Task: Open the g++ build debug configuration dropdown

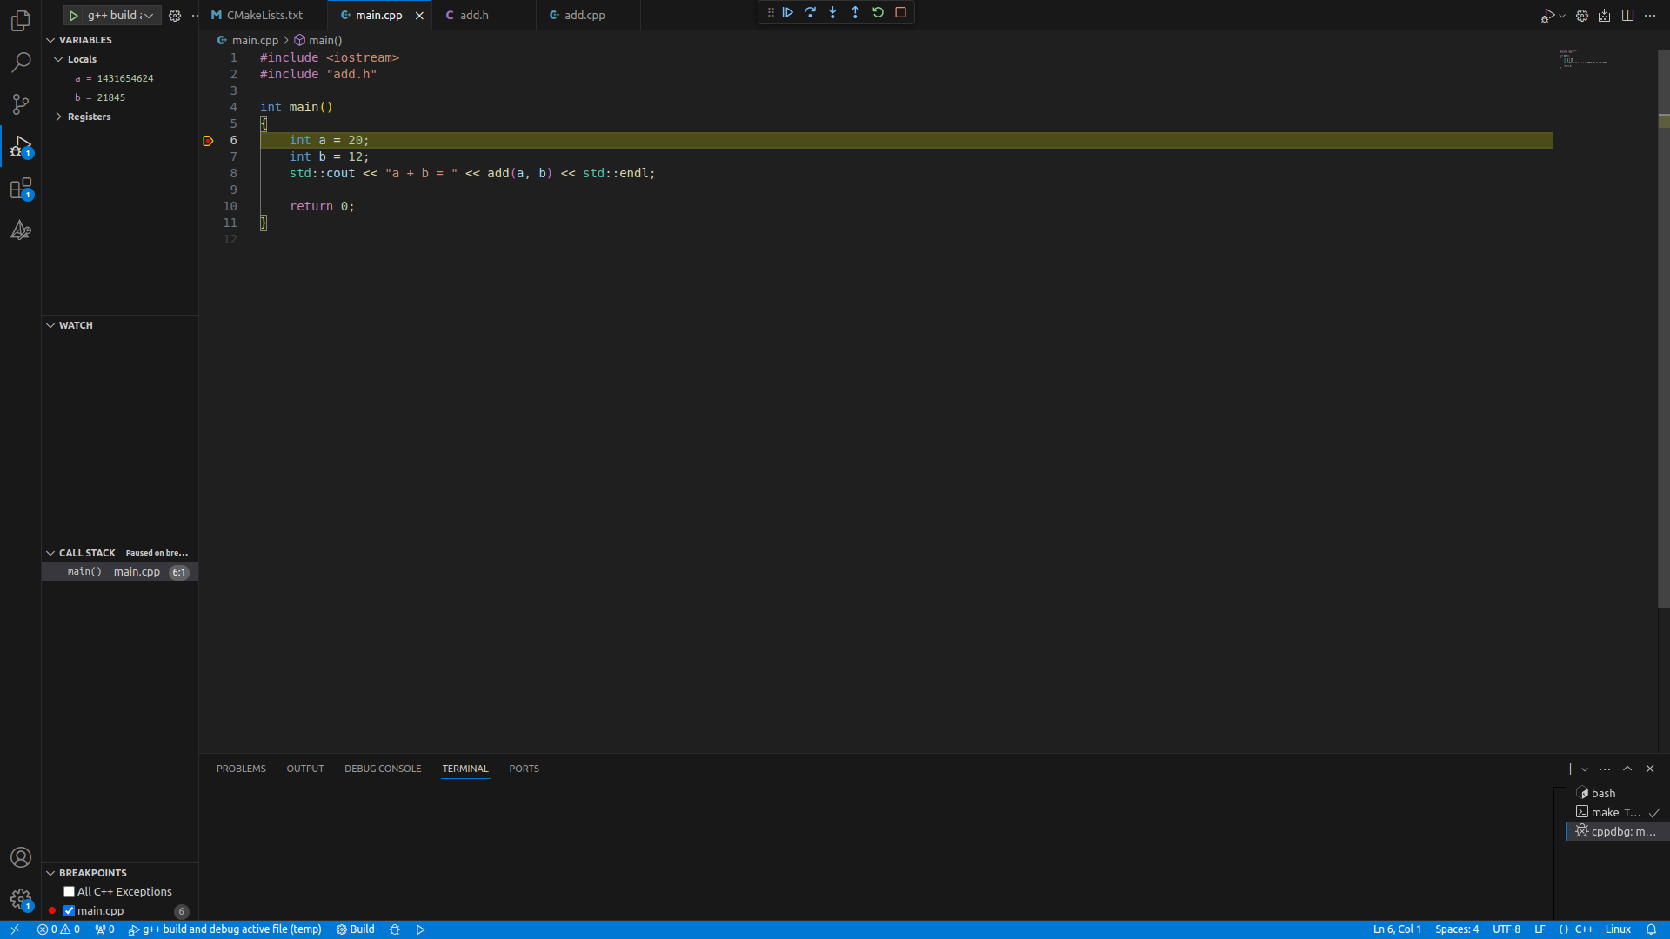Action: click(x=149, y=16)
